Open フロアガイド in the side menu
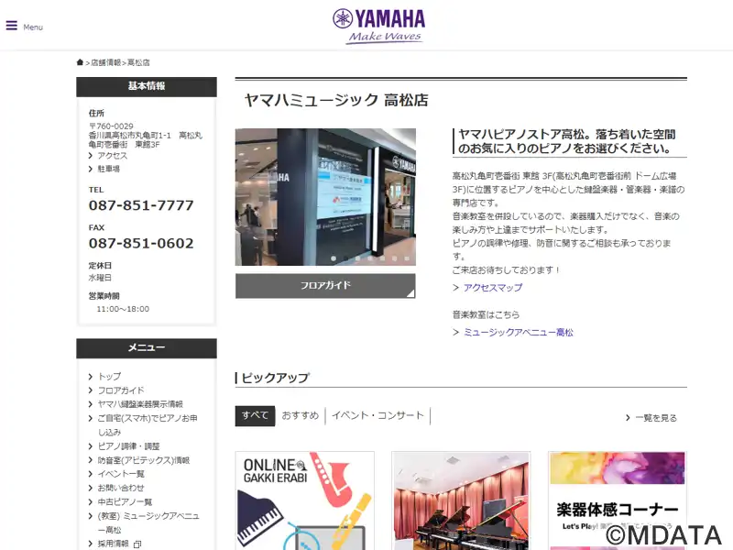The image size is (733, 550). tap(121, 390)
